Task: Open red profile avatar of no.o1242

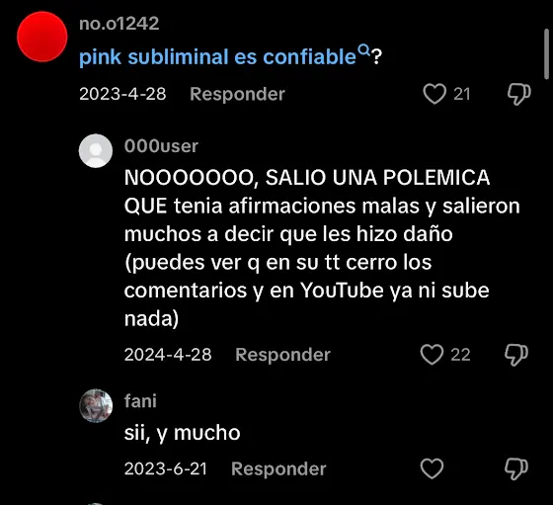Action: coord(42,37)
